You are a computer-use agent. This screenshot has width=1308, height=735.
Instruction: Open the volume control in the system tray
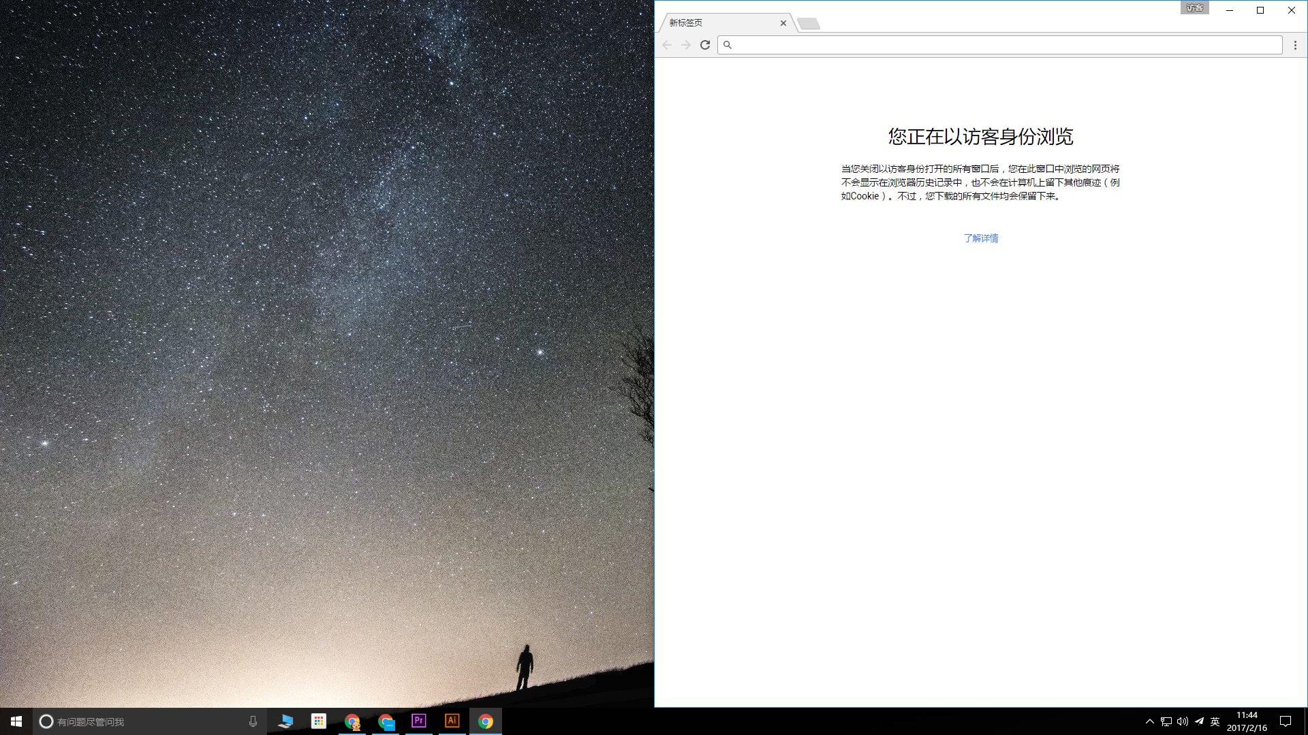point(1182,722)
